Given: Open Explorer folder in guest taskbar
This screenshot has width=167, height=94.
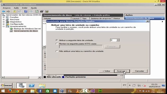Looking at the screenshot, I should click(x=42, y=86).
